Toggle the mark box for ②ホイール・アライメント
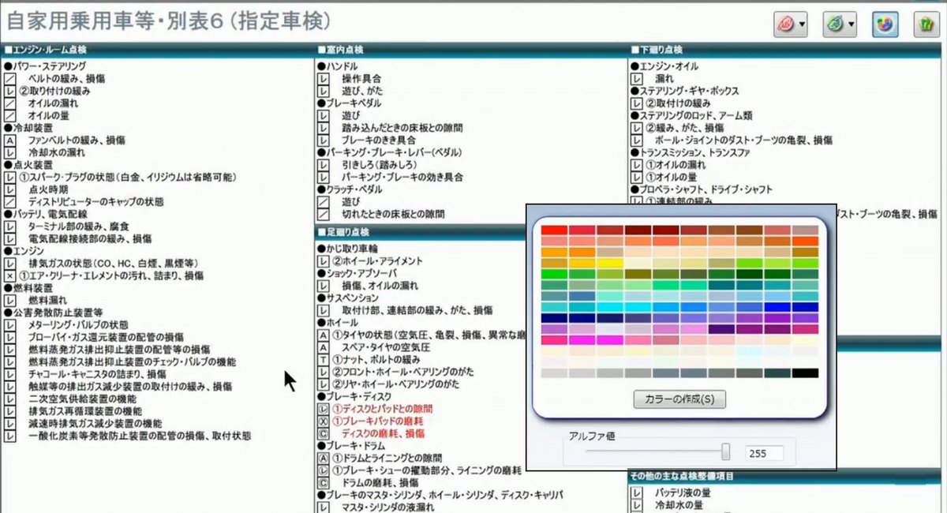947x513 pixels. pos(323,260)
